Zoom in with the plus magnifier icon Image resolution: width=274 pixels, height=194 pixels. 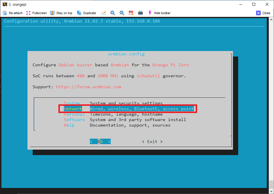pyautogui.click(x=113, y=13)
